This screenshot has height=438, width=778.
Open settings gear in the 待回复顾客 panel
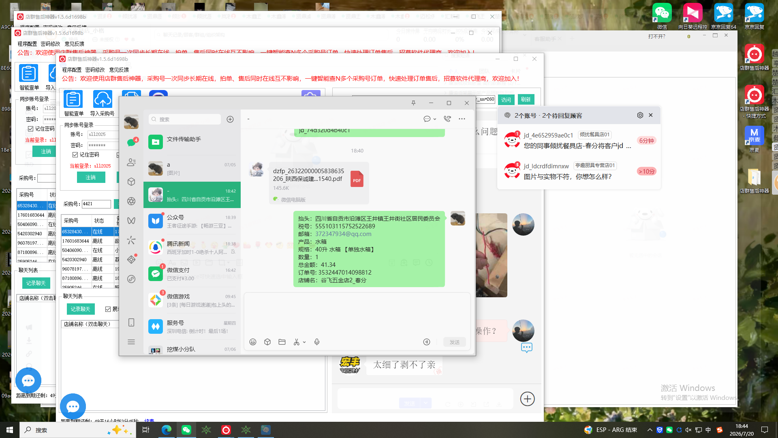pyautogui.click(x=640, y=115)
